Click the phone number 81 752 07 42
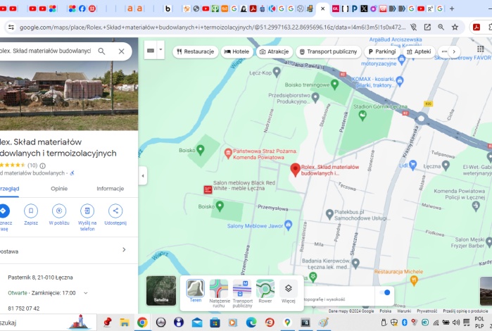The width and height of the screenshot is (492, 331). click(24, 308)
